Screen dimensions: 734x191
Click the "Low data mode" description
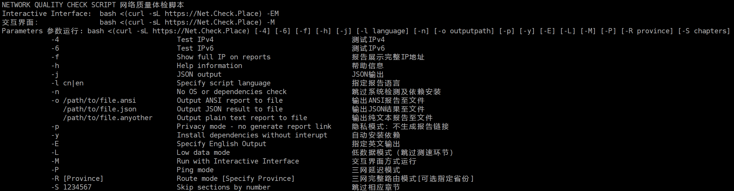pos(203,153)
